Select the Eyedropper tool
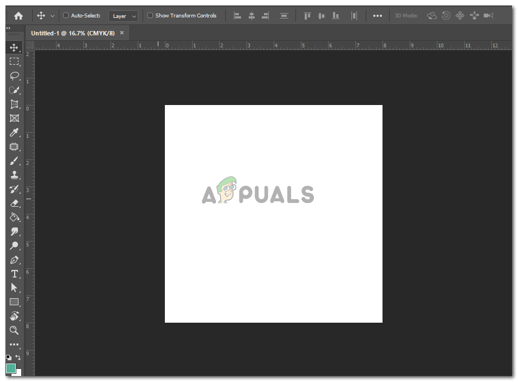The width and height of the screenshot is (518, 382). pyautogui.click(x=14, y=133)
